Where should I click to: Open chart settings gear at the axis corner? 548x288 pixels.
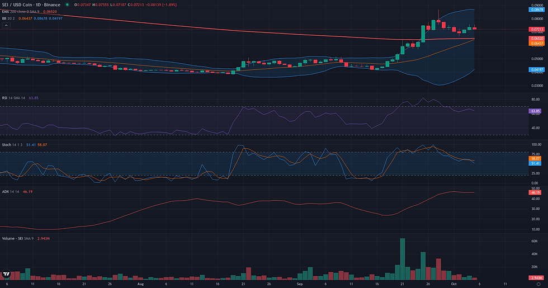pyautogui.click(x=538, y=284)
